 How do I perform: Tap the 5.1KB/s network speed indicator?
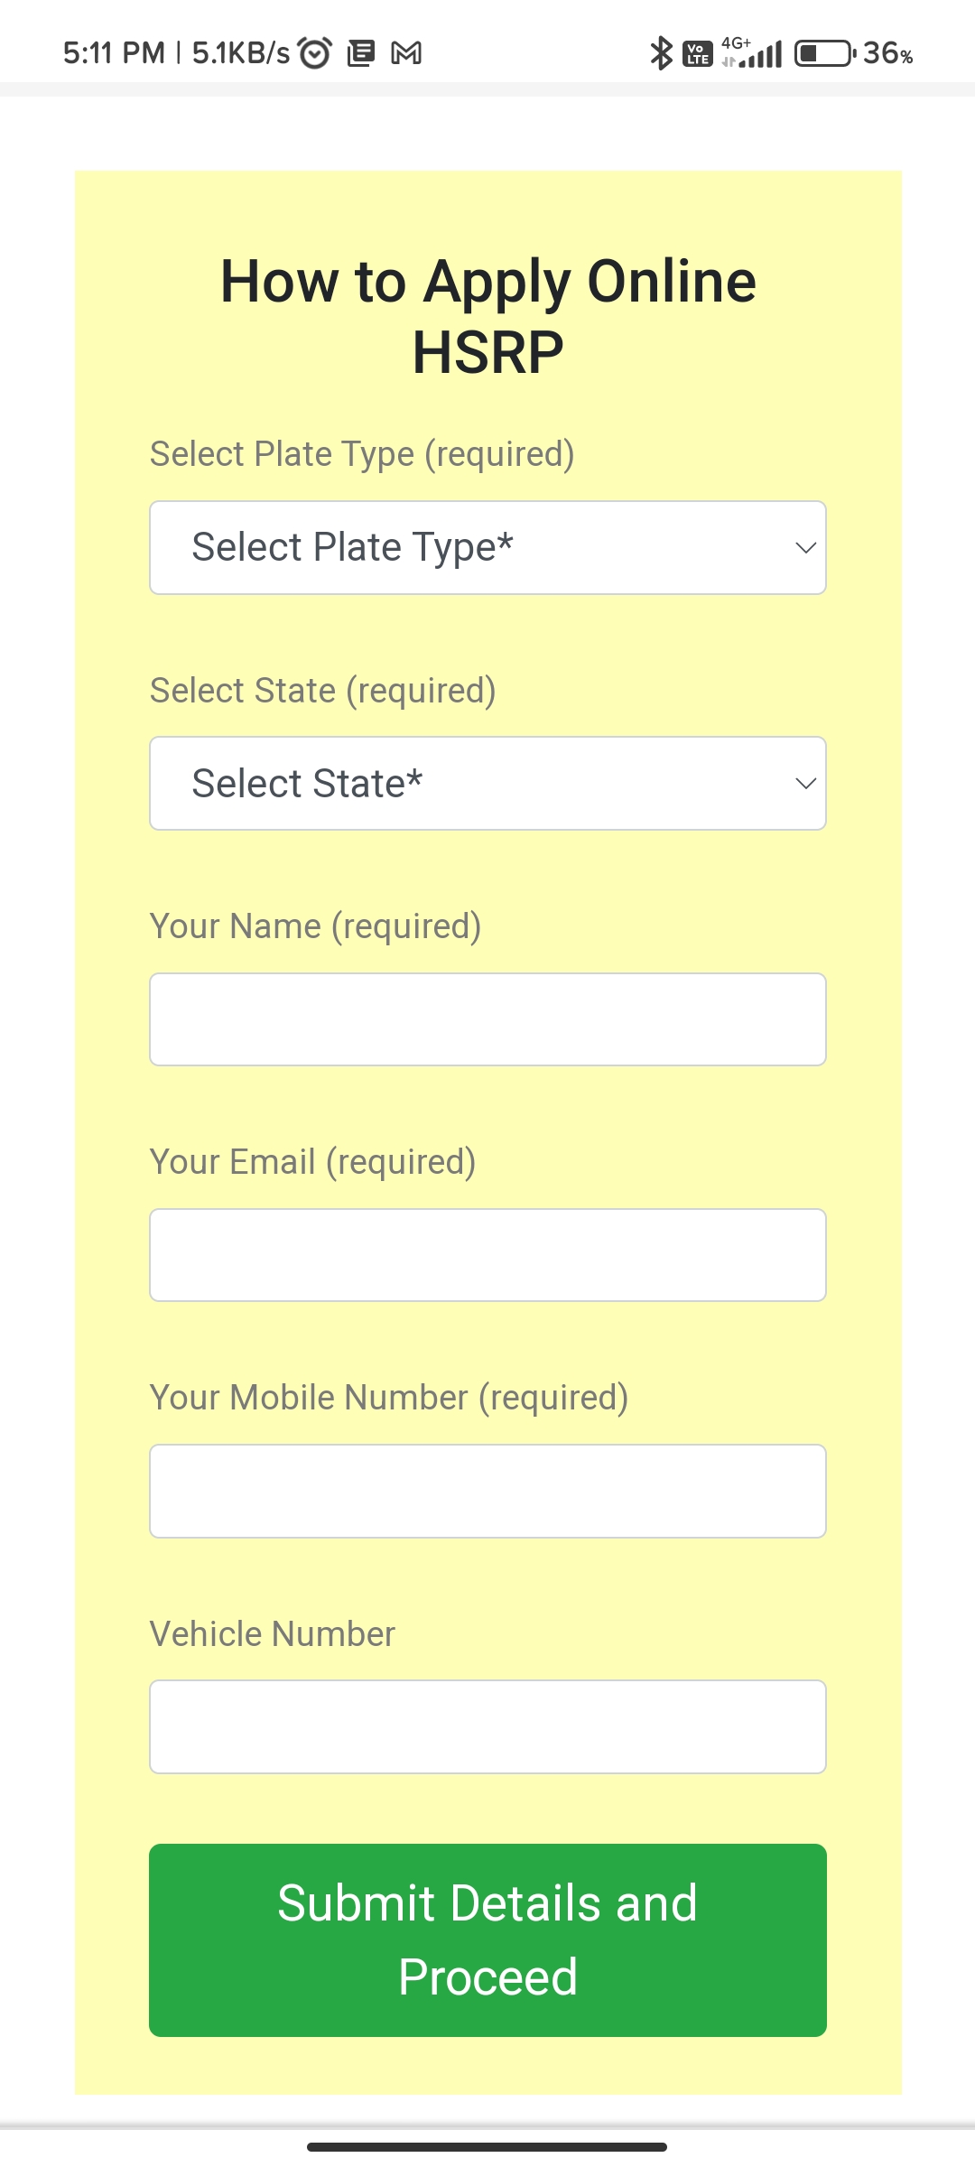coord(241,53)
